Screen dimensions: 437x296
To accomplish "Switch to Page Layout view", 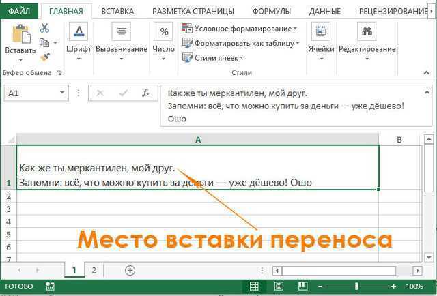I will pyautogui.click(x=278, y=286).
